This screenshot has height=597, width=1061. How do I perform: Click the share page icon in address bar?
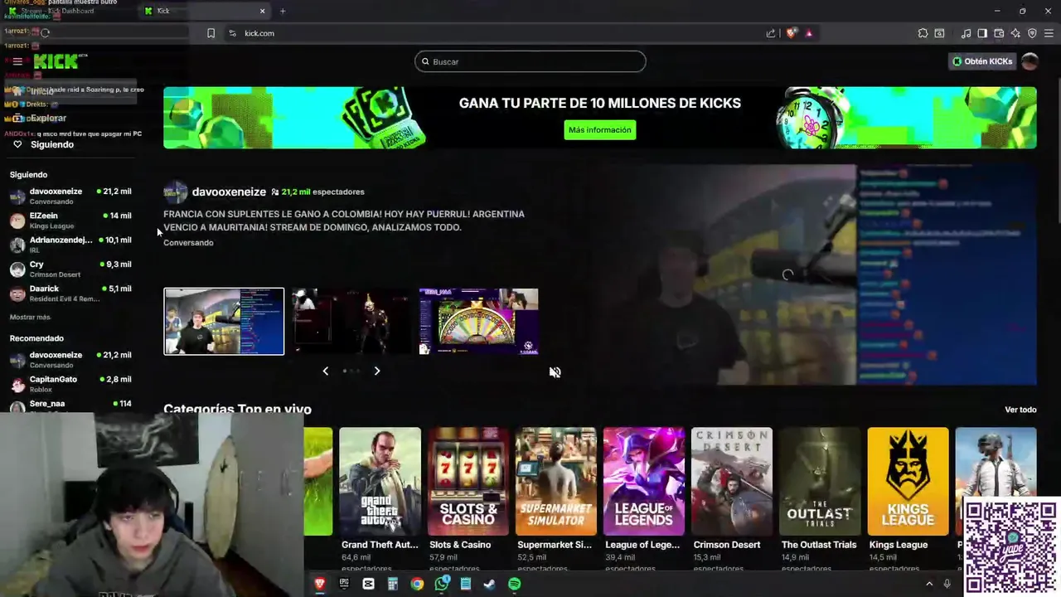pos(771,33)
